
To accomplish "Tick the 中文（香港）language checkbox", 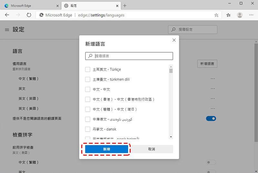I will (x=88, y=99).
